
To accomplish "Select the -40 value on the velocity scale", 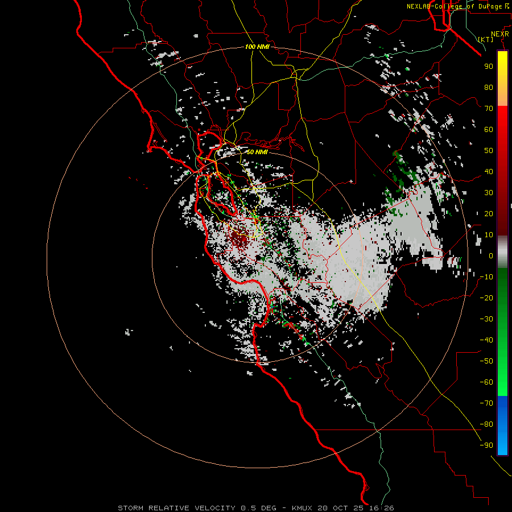I will 486,340.
